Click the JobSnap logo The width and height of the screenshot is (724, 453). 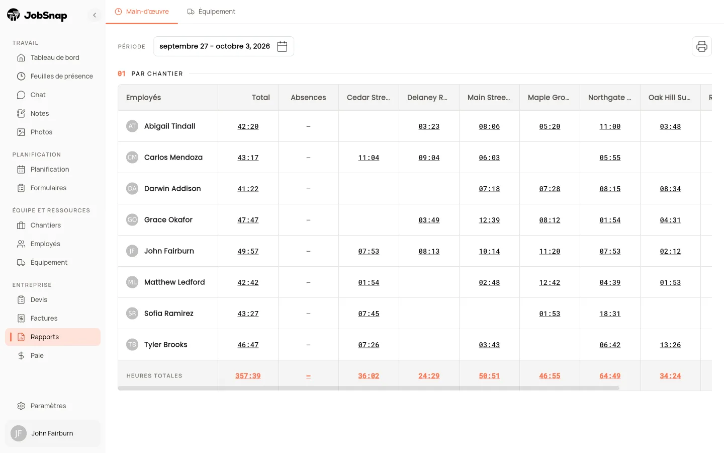tap(37, 15)
